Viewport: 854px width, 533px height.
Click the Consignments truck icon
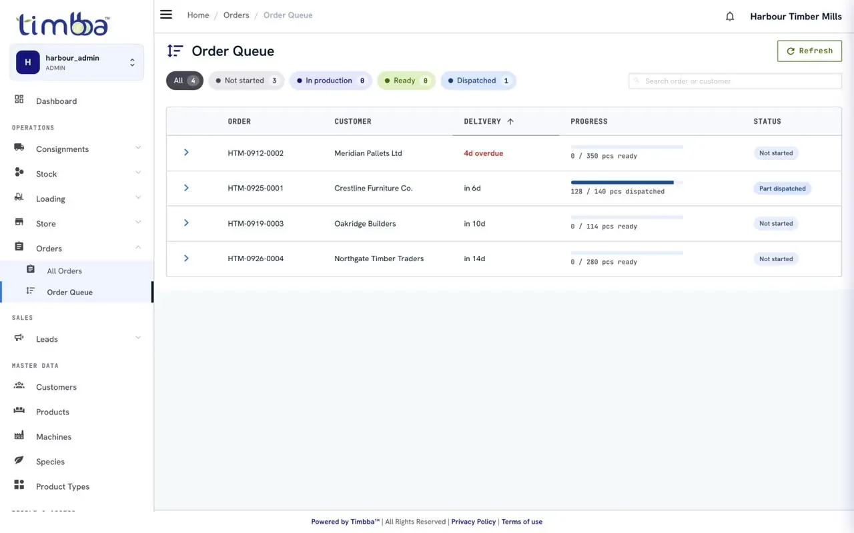click(x=19, y=147)
